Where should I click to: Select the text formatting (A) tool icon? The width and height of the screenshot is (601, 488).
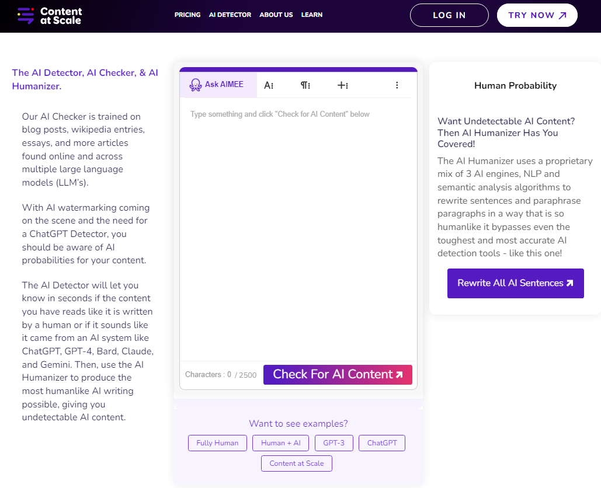[267, 85]
